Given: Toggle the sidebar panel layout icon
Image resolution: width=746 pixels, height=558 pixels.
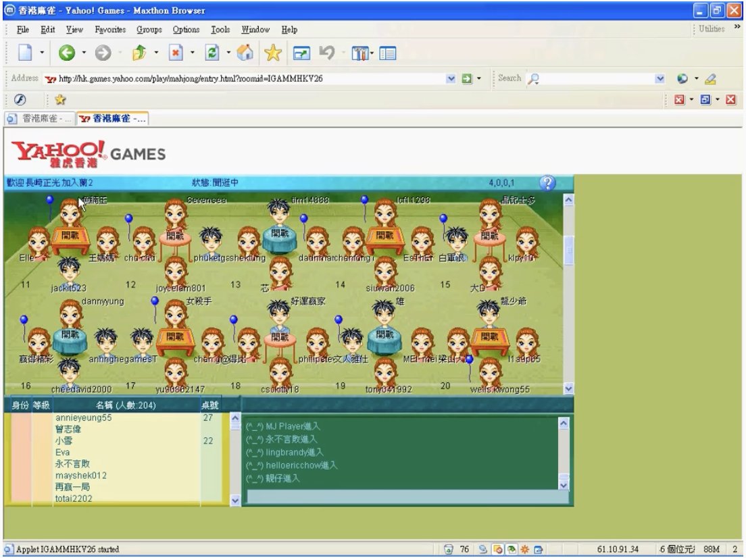Looking at the screenshot, I should click(x=388, y=53).
